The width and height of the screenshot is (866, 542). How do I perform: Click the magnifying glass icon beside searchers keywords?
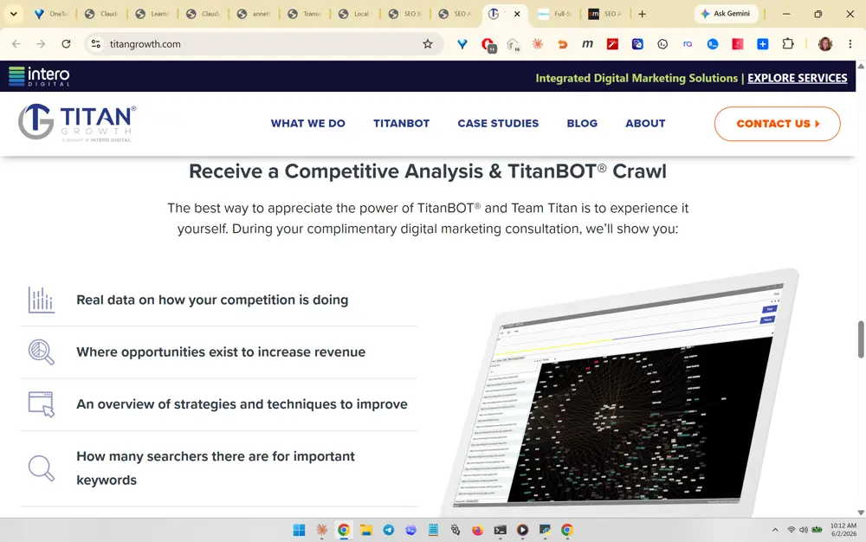pyautogui.click(x=42, y=468)
